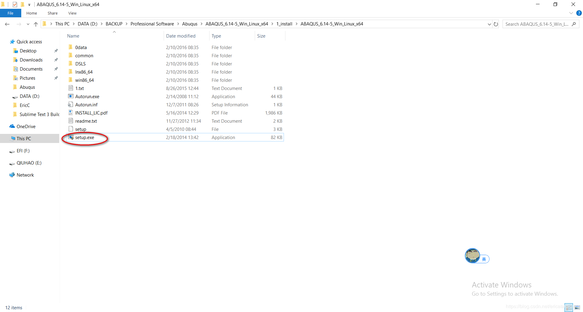The width and height of the screenshot is (583, 312).
Task: Go back using the Back arrow
Action: pyautogui.click(x=7, y=24)
